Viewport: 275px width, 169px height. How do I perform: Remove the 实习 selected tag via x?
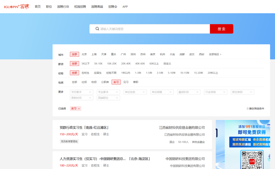tap(79, 109)
